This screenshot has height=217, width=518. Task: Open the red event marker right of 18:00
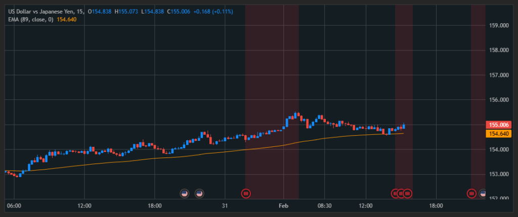[471, 193]
